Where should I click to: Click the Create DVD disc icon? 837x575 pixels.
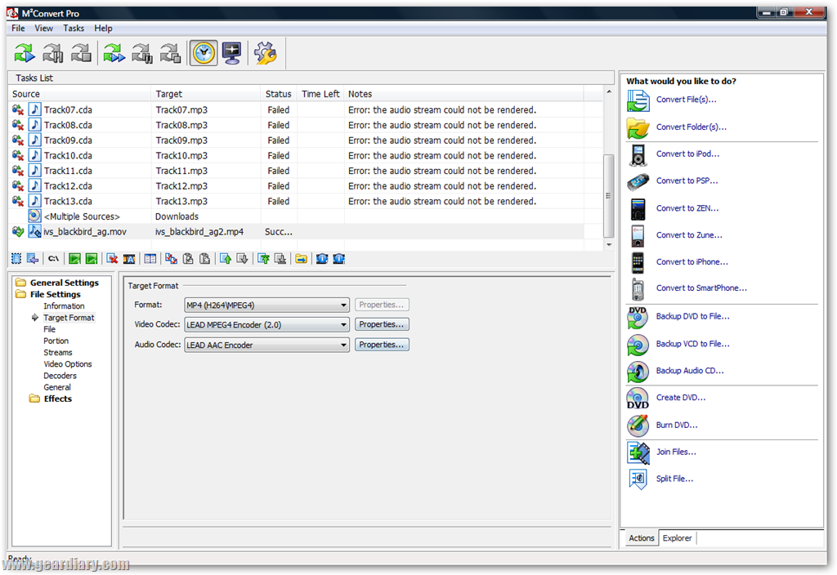638,399
